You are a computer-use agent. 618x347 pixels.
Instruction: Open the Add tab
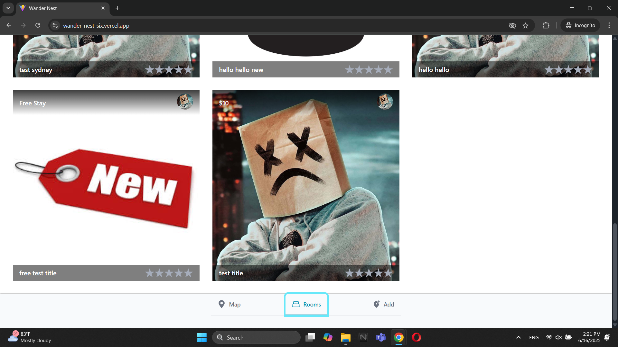click(383, 304)
